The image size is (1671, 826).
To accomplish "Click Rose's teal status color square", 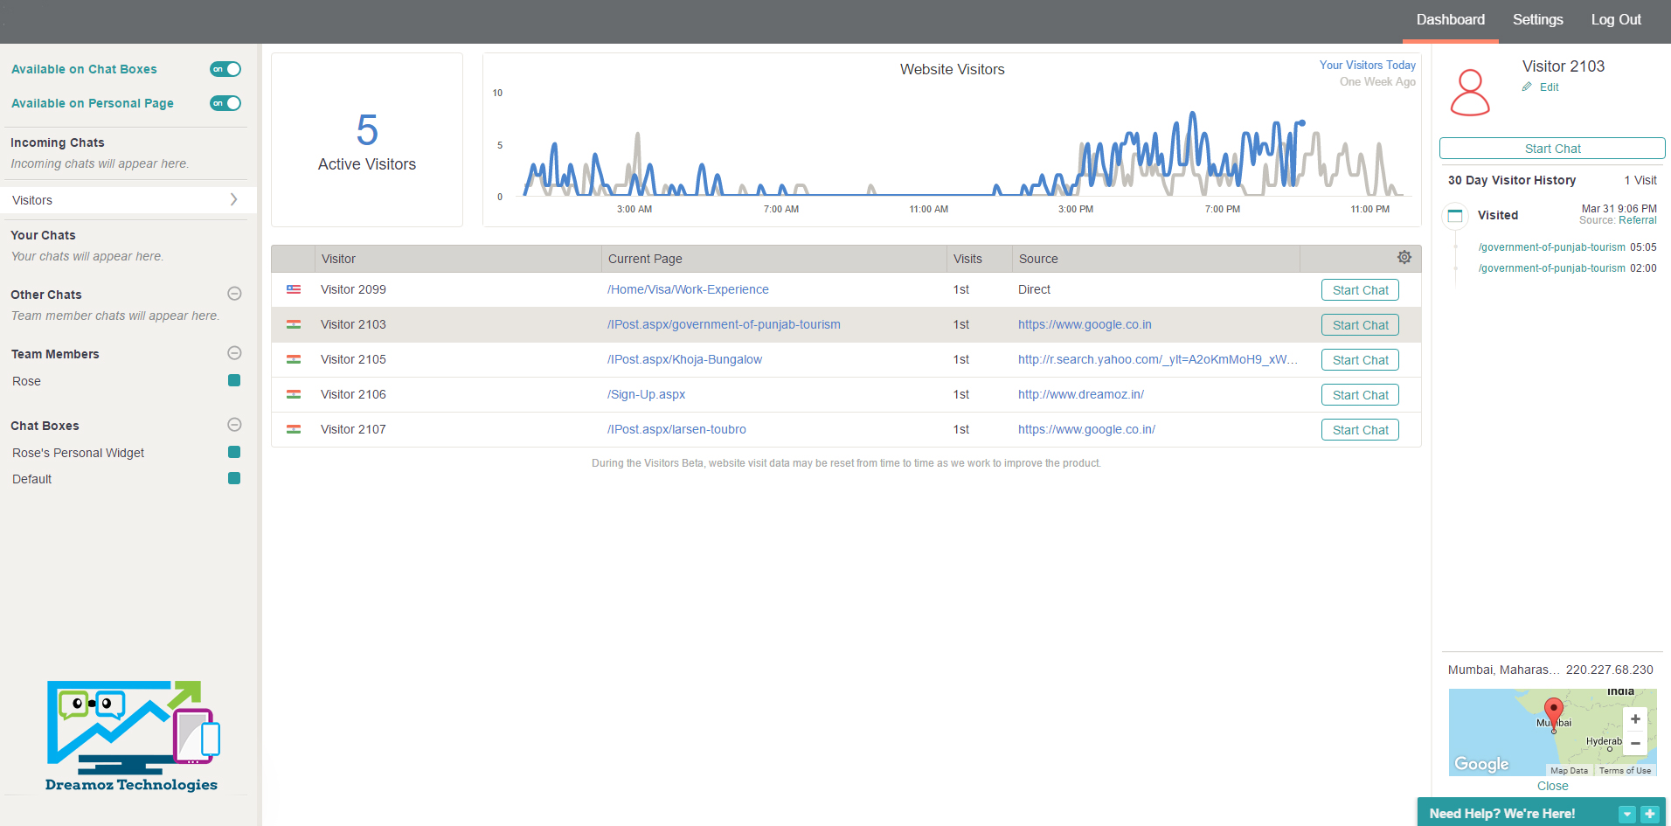I will pyautogui.click(x=234, y=380).
